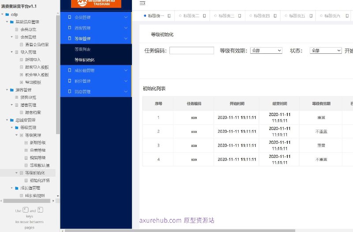Click the left arrow key icon in hint
This screenshot has width=353, height=232.
pyautogui.click(x=26, y=210)
